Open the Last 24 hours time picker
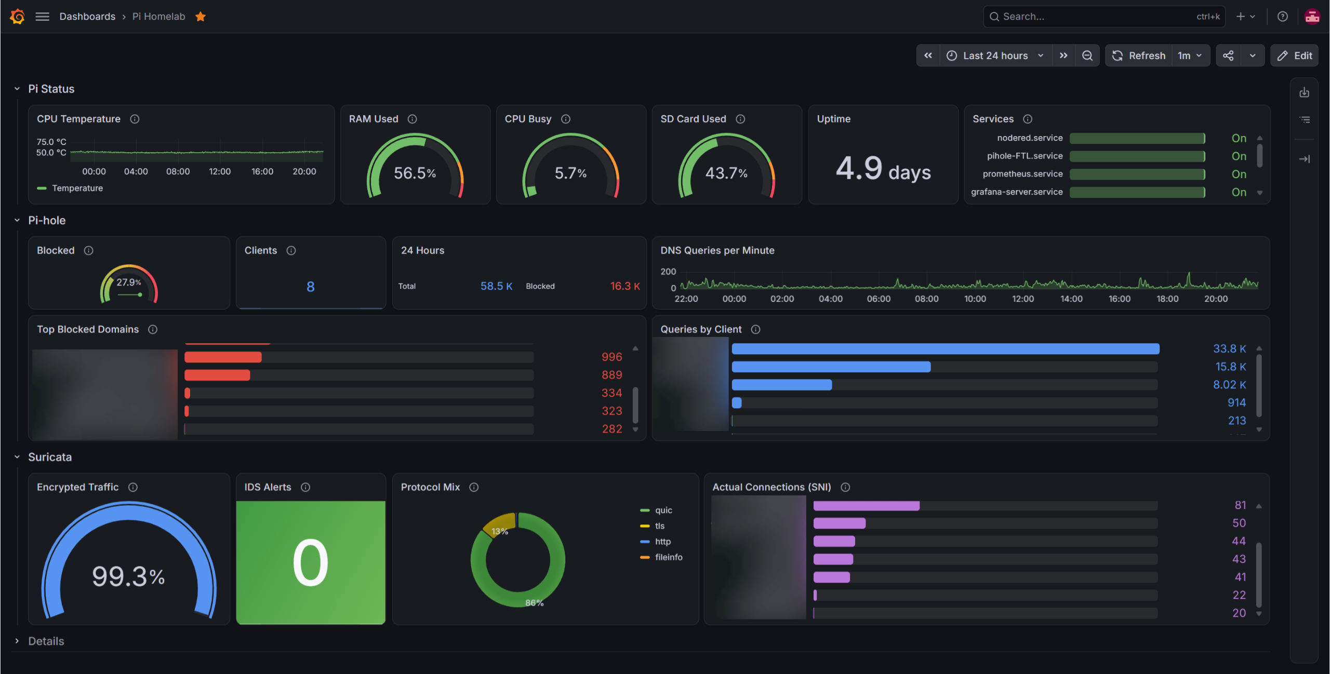 995,56
